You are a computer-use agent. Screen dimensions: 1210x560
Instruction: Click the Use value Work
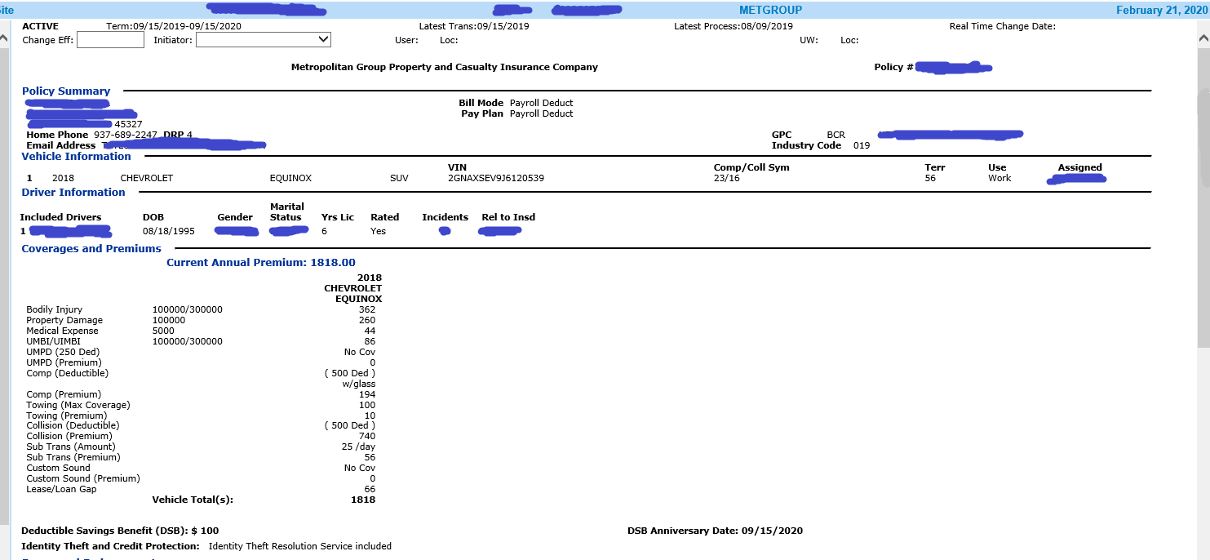coord(999,178)
